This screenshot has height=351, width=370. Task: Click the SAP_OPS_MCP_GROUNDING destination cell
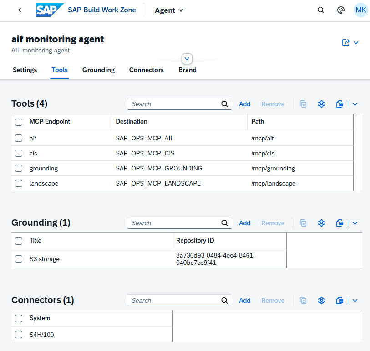pyautogui.click(x=159, y=168)
